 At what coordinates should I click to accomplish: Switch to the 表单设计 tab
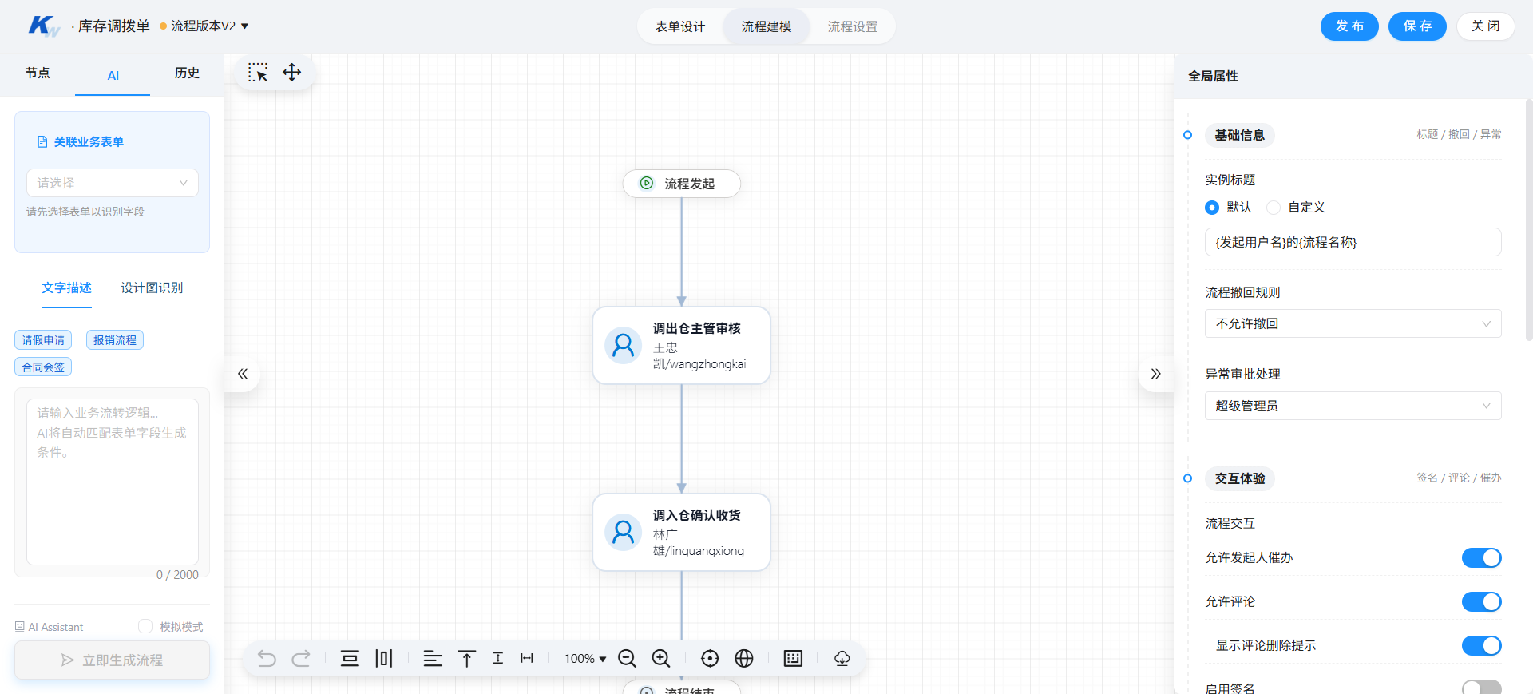click(x=680, y=27)
